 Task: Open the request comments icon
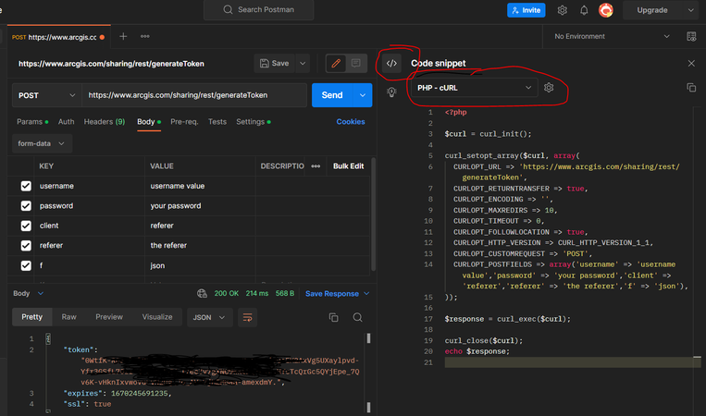tap(355, 64)
